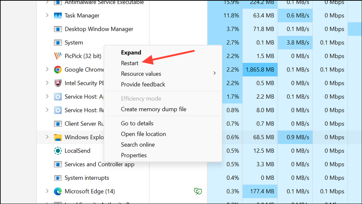Click the 177.4 MB memory cell
362x204 pixels.
point(260,191)
